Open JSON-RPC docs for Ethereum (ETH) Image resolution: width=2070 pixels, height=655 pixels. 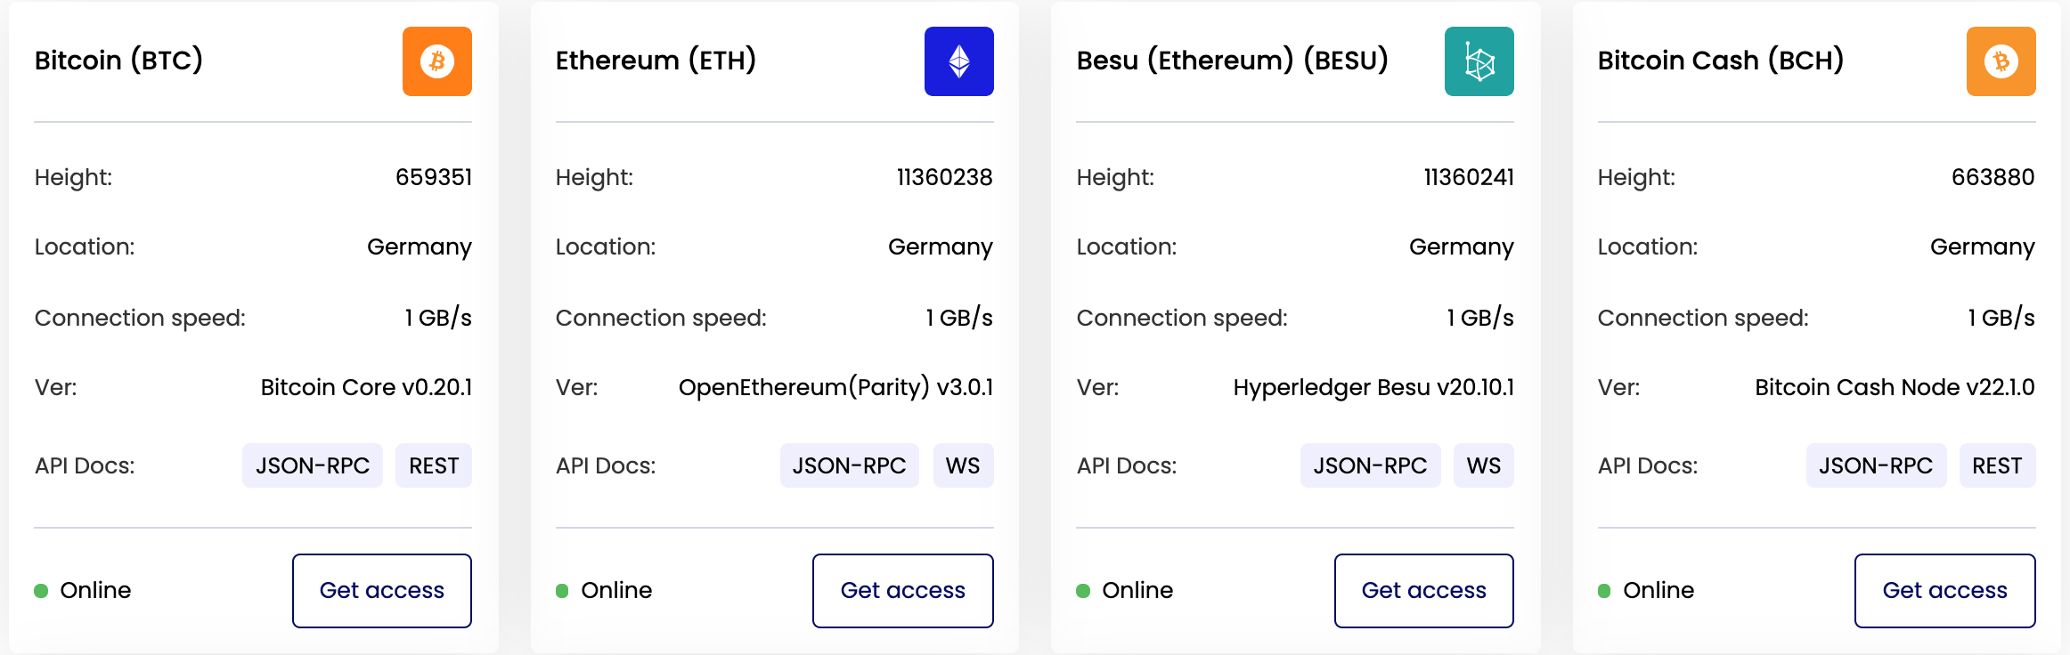pyautogui.click(x=849, y=465)
